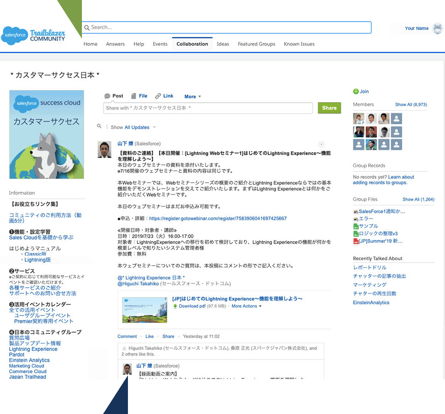The image size is (445, 414).
Task: Open the user avatar icon beside Your Name
Action: [x=437, y=29]
